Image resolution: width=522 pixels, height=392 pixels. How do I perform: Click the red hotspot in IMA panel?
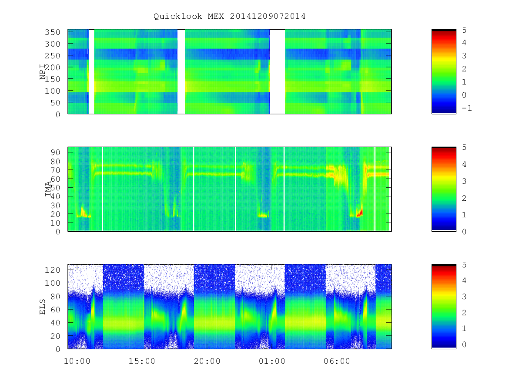[x=359, y=213]
